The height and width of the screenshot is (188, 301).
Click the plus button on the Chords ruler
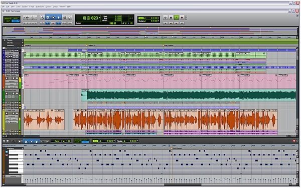click(23, 43)
